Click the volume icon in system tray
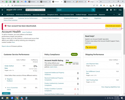 (x=112, y=98)
